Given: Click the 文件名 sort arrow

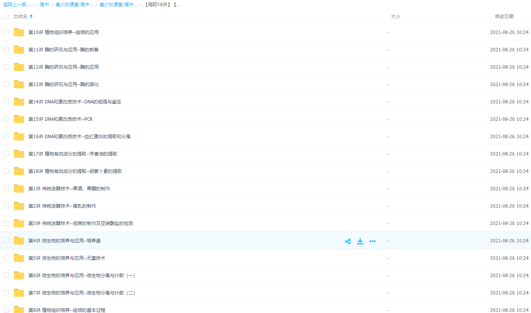Looking at the screenshot, I should point(31,17).
